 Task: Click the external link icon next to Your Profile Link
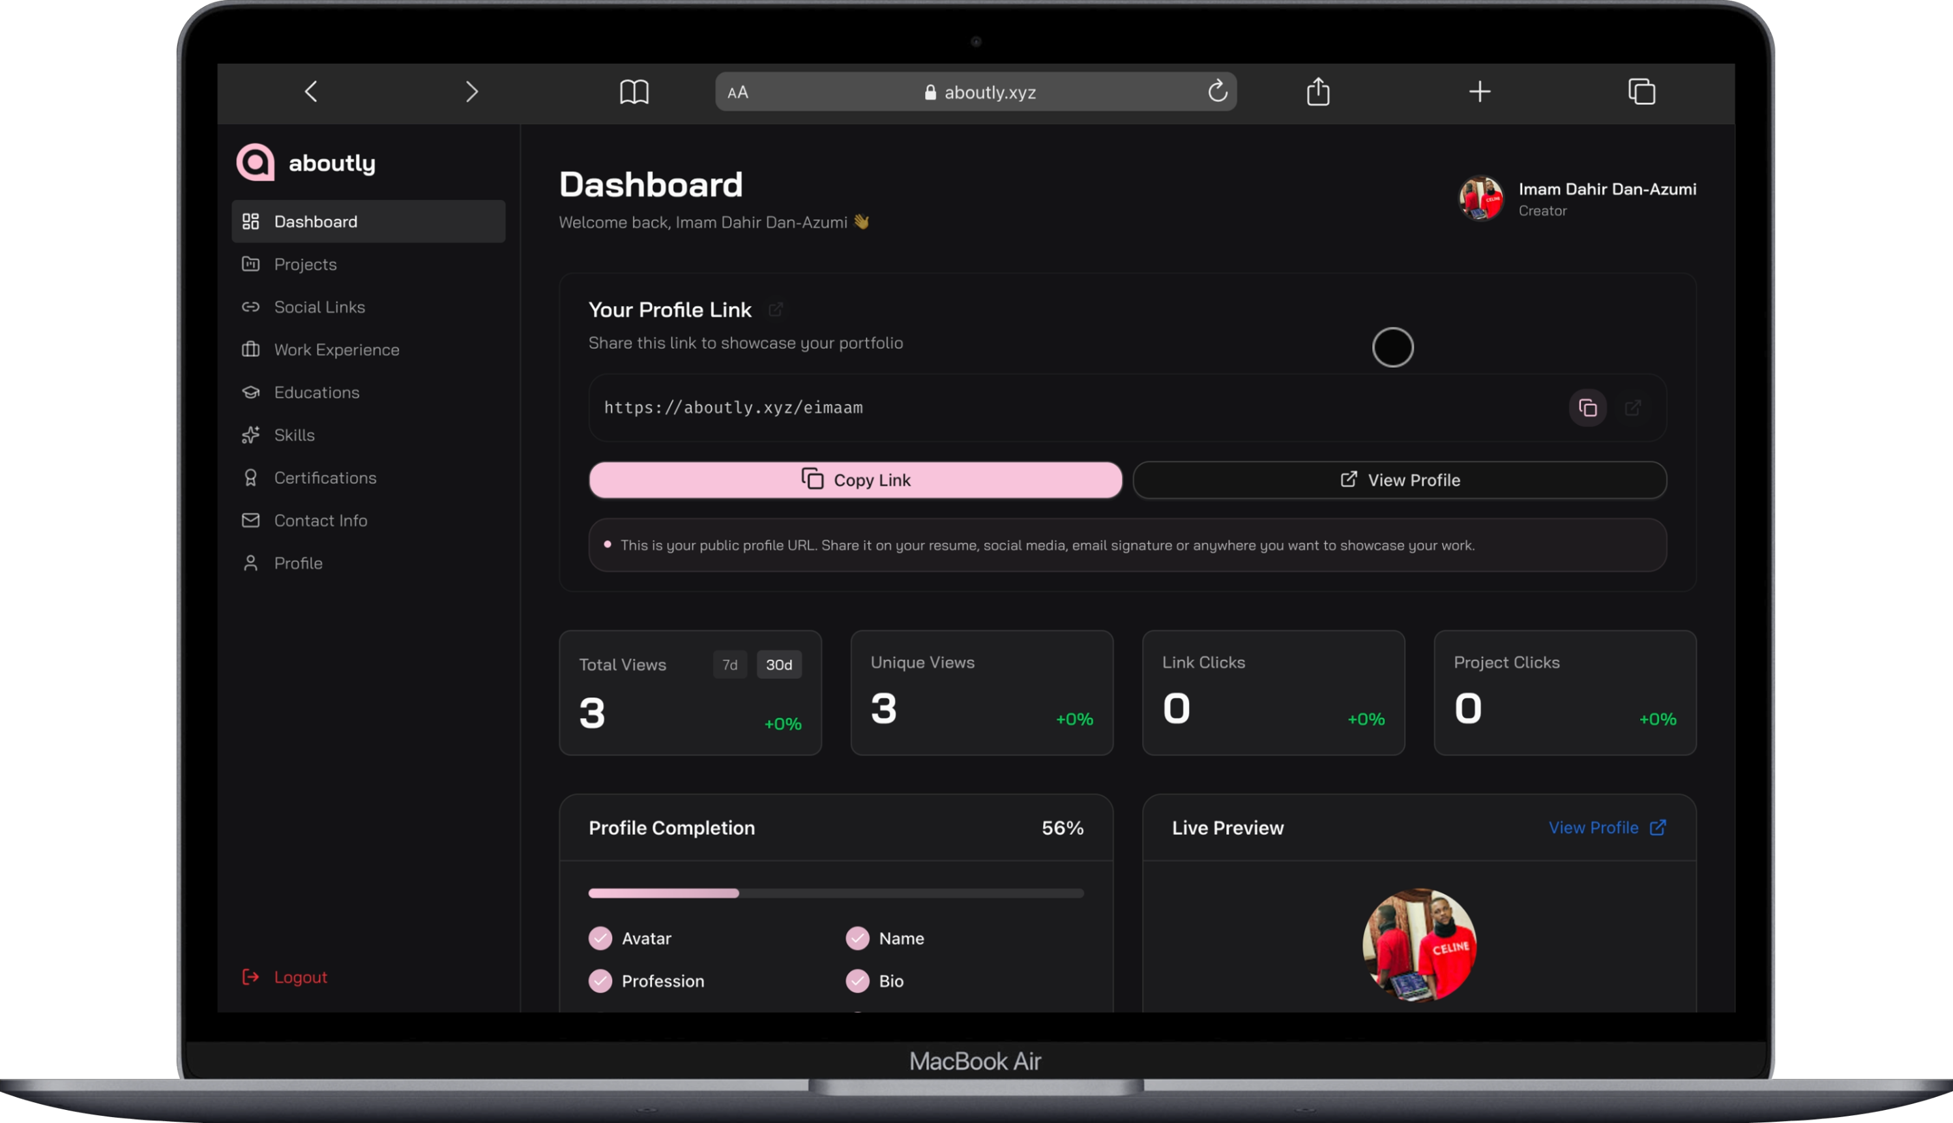coord(776,308)
